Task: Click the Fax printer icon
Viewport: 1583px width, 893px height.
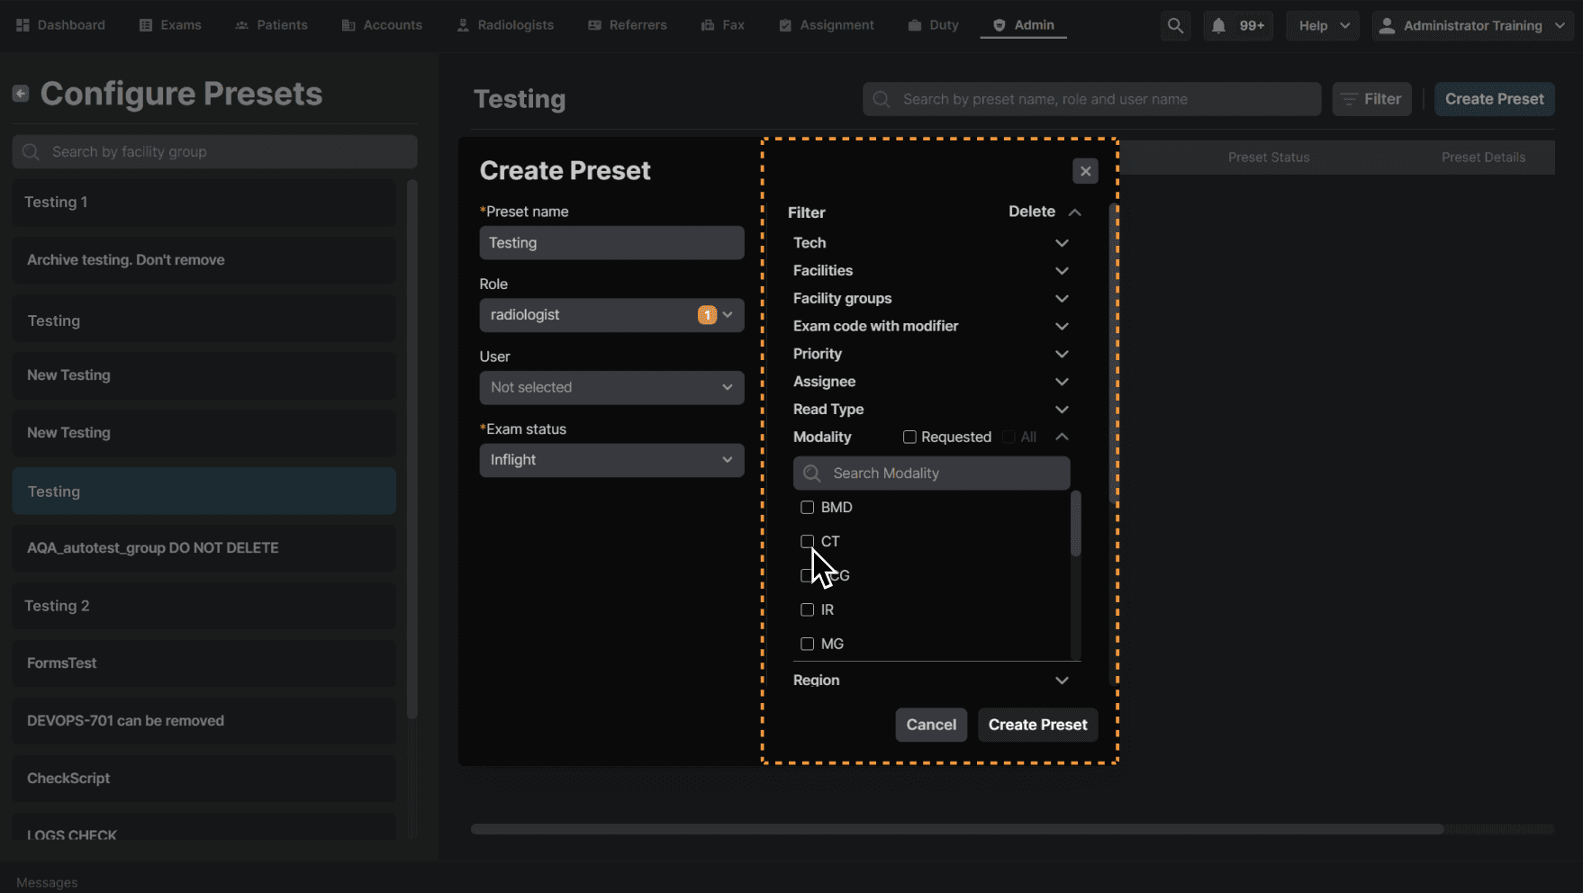Action: pyautogui.click(x=708, y=25)
